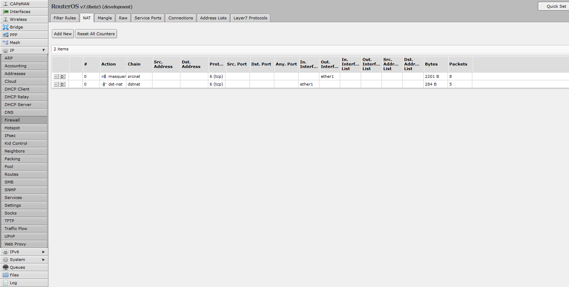This screenshot has width=569, height=287.
Task: Click the Files folder icon in sidebar
Action: pos(6,275)
